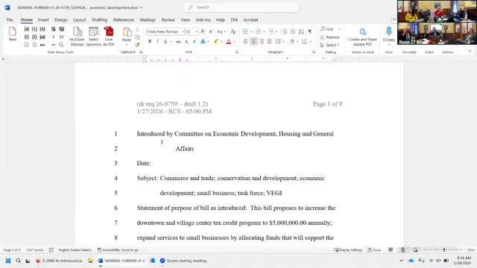This screenshot has width=477, height=268.
Task: Click the Find button
Action: tap(327, 29)
